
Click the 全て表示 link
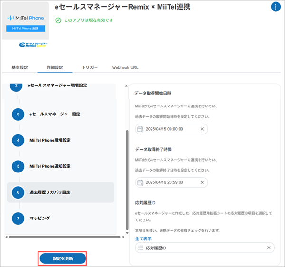click(x=143, y=238)
